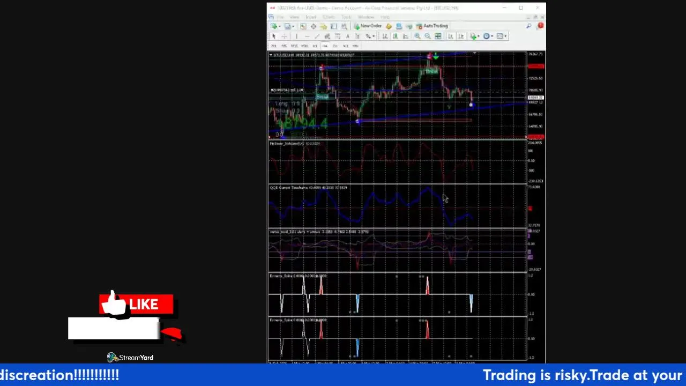Select the H4 timeframe
The image size is (686, 386).
click(325, 46)
